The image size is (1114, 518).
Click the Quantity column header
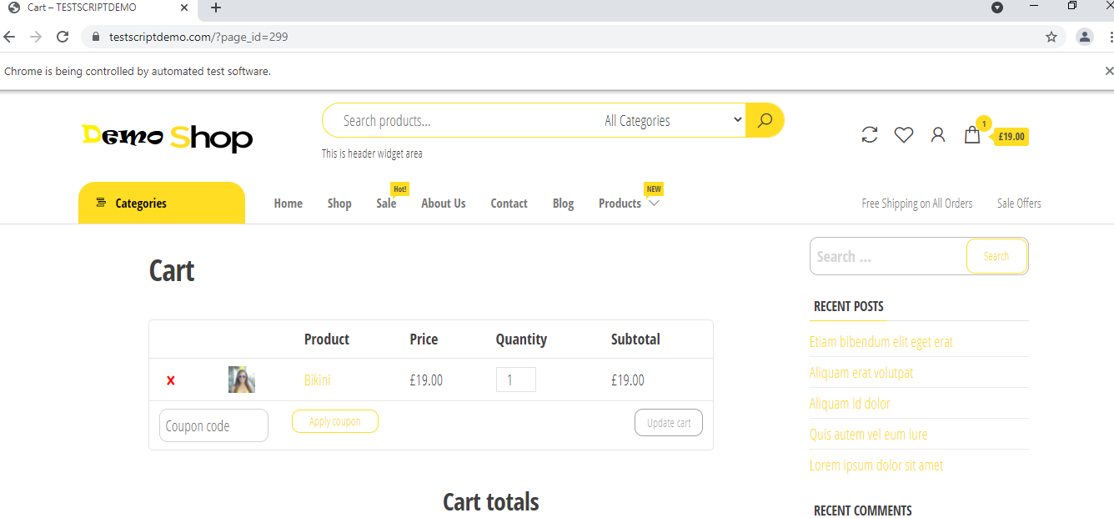[521, 339]
